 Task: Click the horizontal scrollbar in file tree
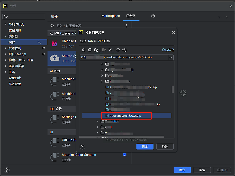122,137
